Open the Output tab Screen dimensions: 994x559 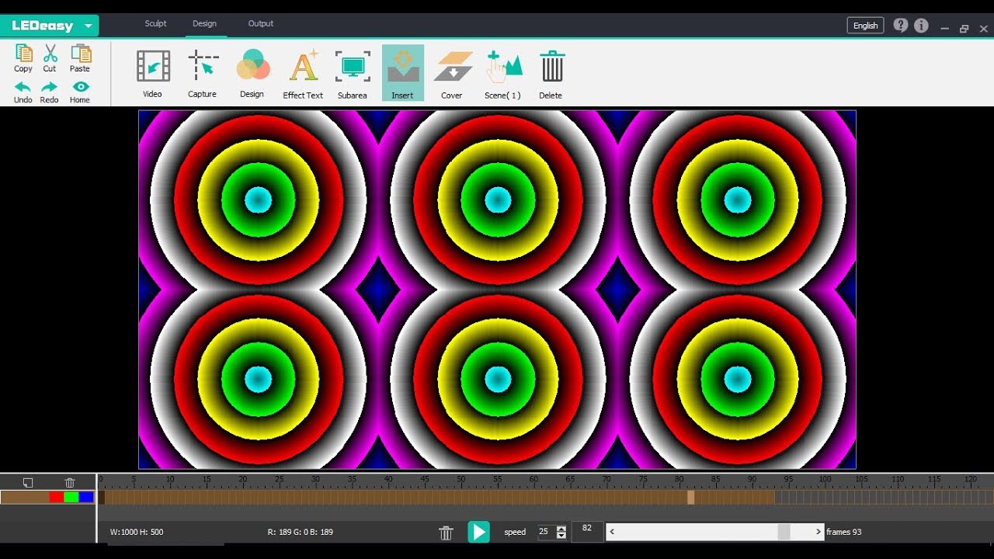[260, 23]
